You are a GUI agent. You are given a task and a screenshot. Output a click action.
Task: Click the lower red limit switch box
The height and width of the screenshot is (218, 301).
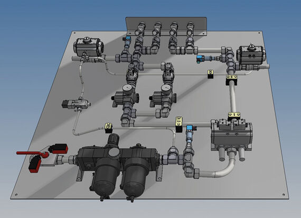coord(34,164)
